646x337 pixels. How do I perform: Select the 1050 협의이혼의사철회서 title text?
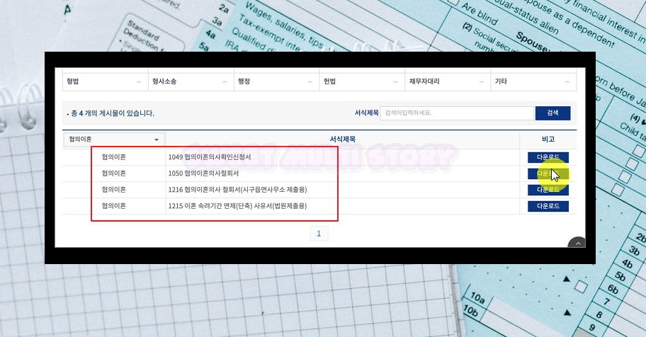click(203, 173)
